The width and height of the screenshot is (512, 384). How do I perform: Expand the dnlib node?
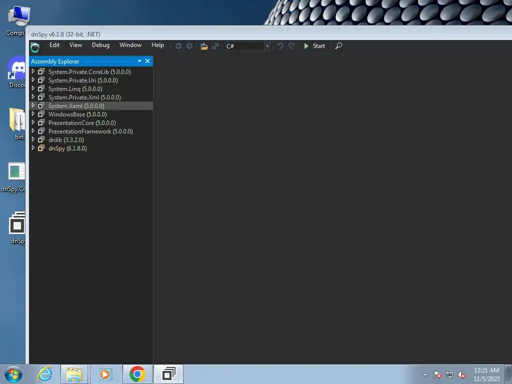[33, 139]
